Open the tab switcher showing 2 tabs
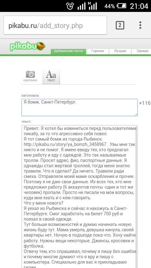Image resolution: width=151 pixels, height=268 pixels. pyautogui.click(x=120, y=25)
